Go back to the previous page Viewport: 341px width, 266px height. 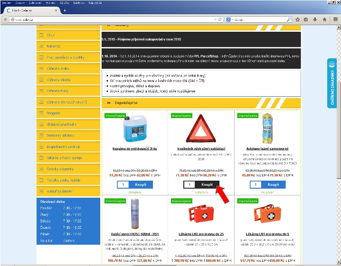point(5,19)
